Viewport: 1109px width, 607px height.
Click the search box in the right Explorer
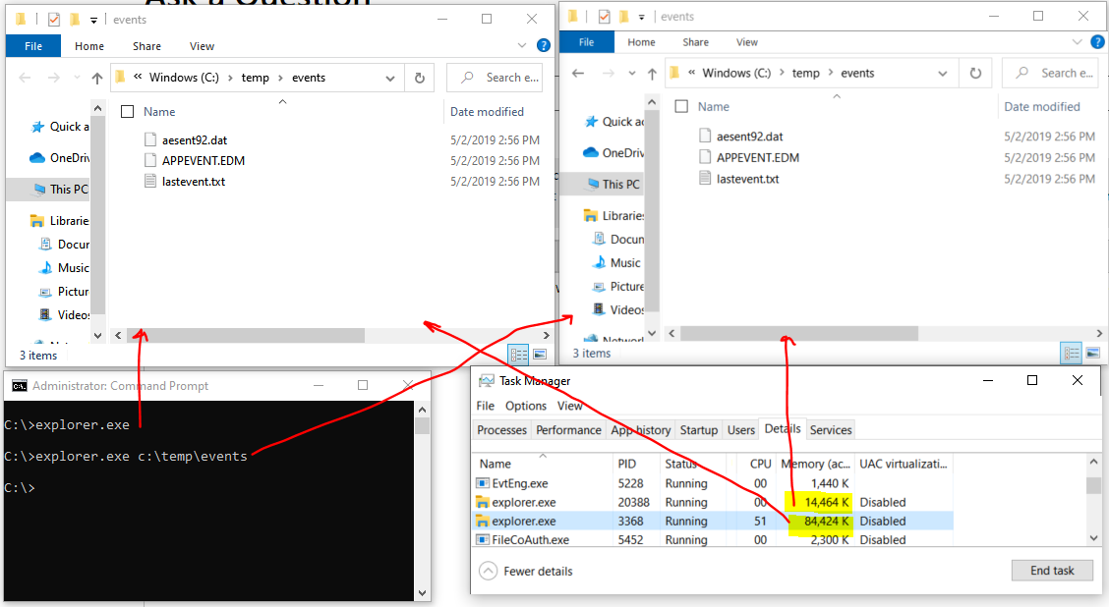(x=1052, y=73)
